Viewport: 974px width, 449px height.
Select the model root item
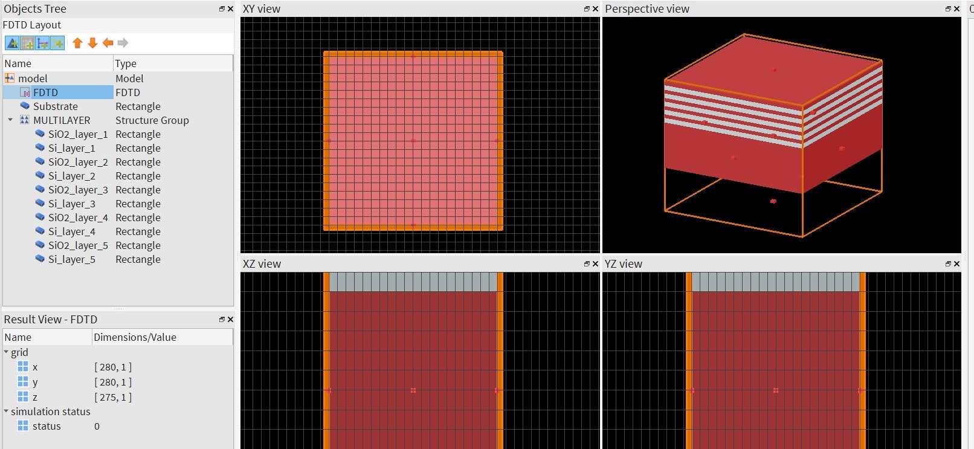pyautogui.click(x=33, y=79)
